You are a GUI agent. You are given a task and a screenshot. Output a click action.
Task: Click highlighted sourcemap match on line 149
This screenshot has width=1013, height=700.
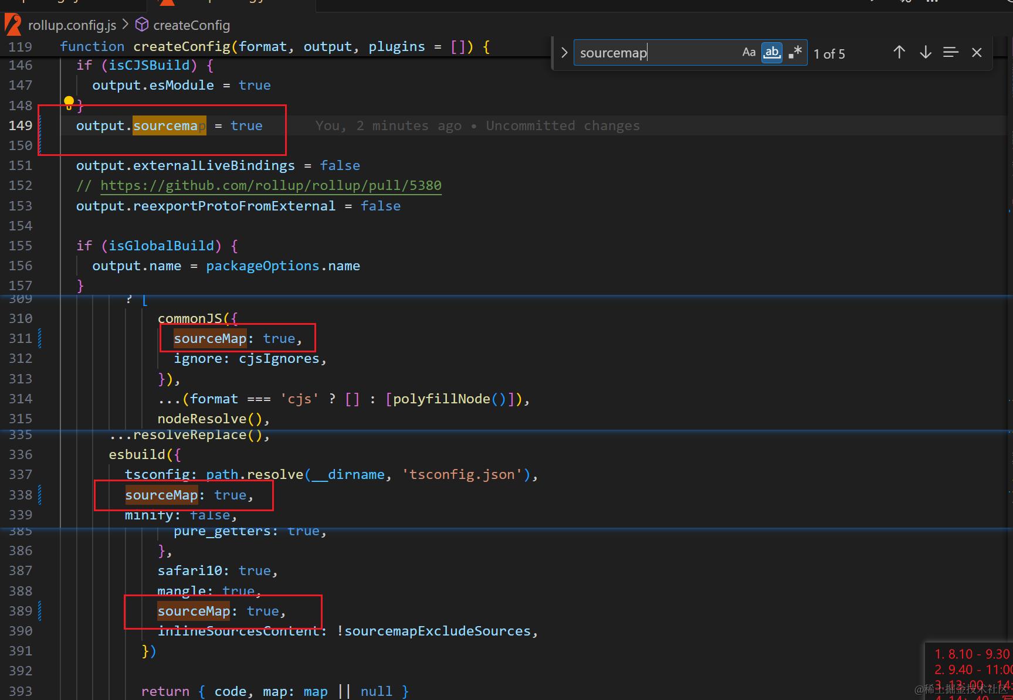point(169,126)
